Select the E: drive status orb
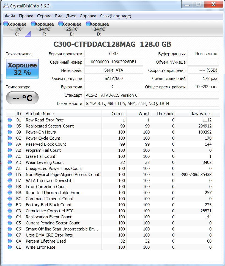The image size is (225, 266). point(61,24)
